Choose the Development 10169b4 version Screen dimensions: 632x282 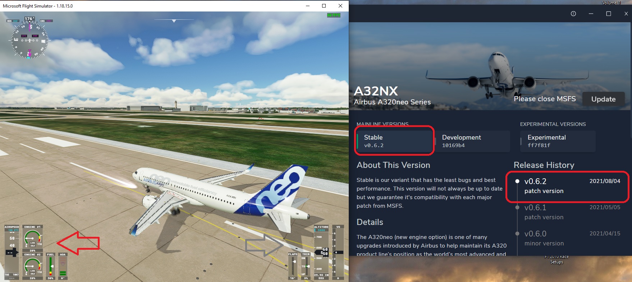click(472, 141)
